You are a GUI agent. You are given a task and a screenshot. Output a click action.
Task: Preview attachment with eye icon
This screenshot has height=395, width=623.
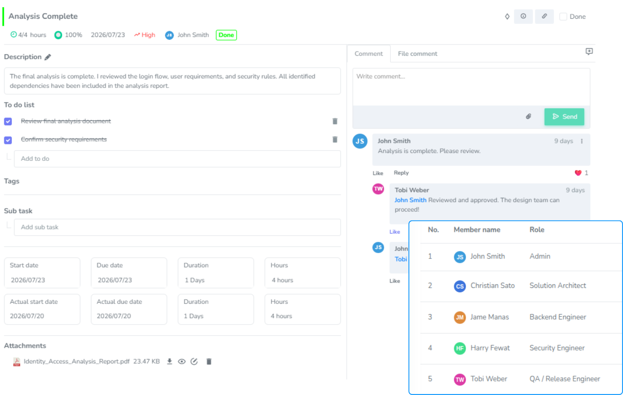coord(182,362)
